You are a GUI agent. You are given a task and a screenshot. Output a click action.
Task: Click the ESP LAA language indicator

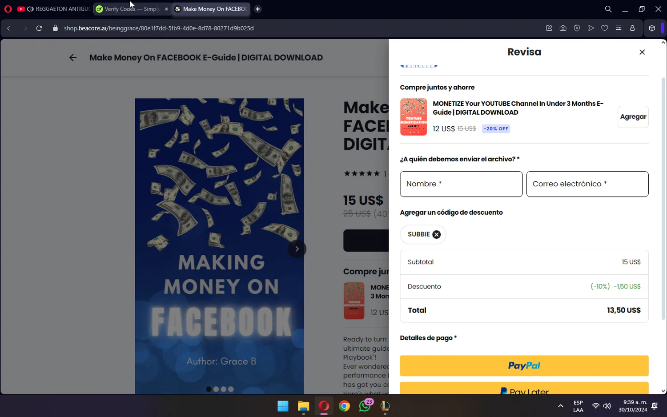pyautogui.click(x=578, y=406)
